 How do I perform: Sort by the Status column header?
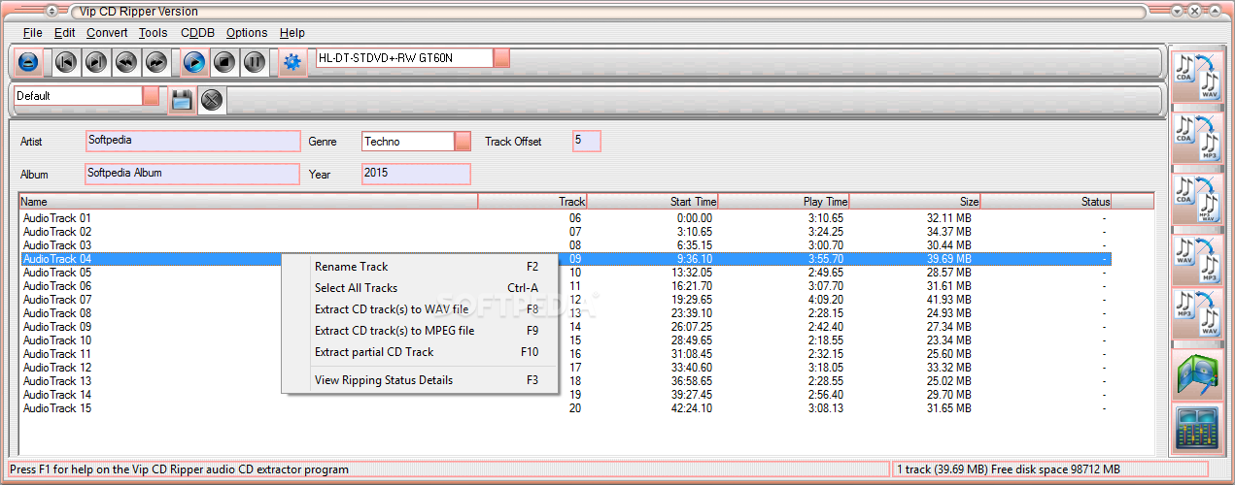[1046, 202]
